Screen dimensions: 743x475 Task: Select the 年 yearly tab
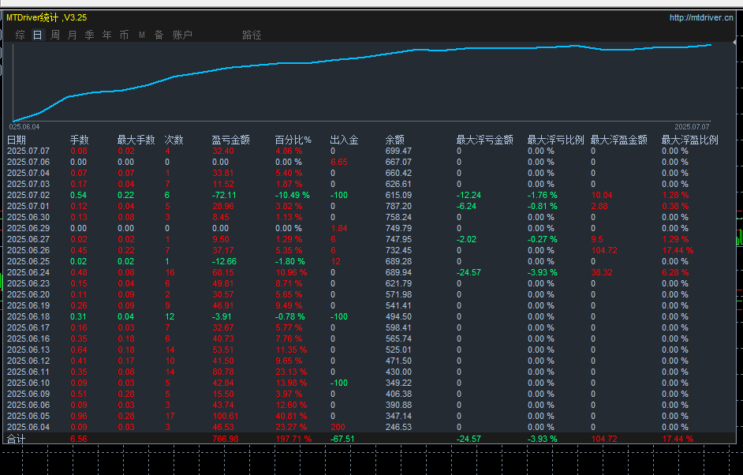tap(107, 35)
